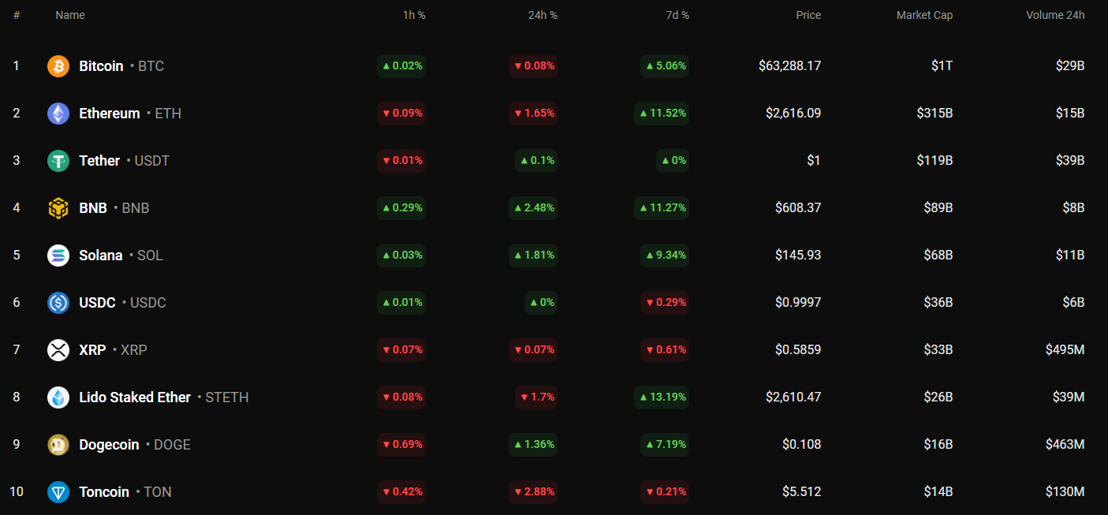Click the Tether green logo icon
This screenshot has width=1108, height=515.
(58, 161)
